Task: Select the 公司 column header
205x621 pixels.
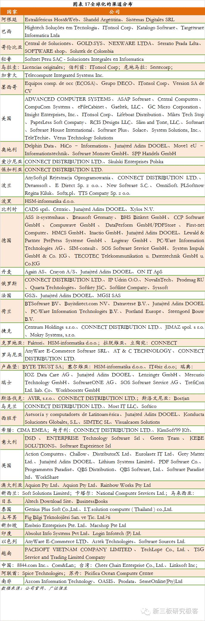Action: click(x=114, y=12)
